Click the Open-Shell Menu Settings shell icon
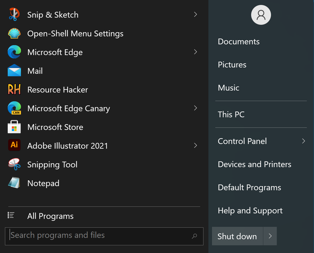This screenshot has height=253, width=314. point(14,33)
